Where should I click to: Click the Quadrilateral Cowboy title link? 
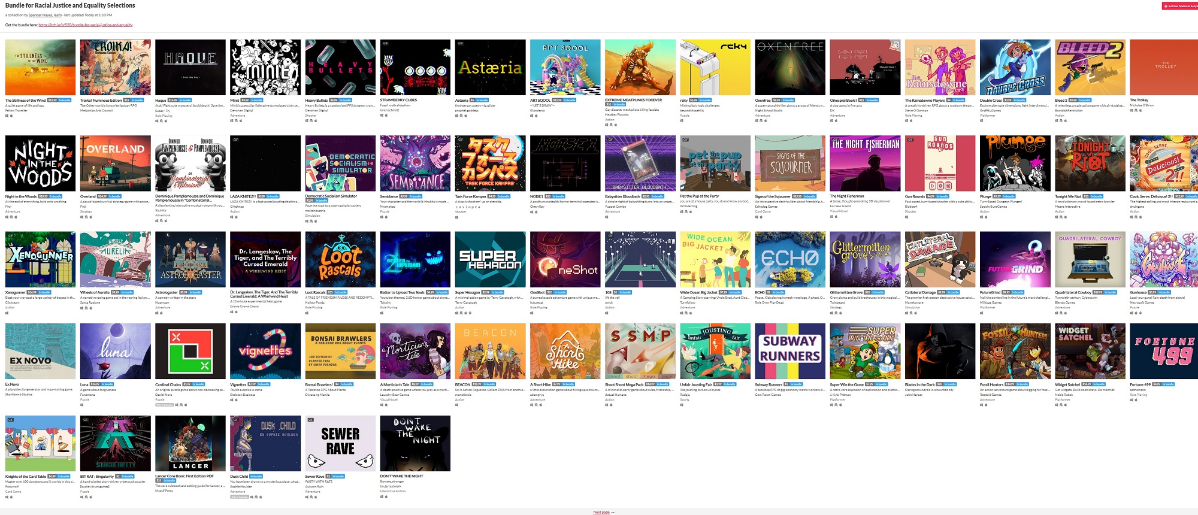coord(1073,293)
